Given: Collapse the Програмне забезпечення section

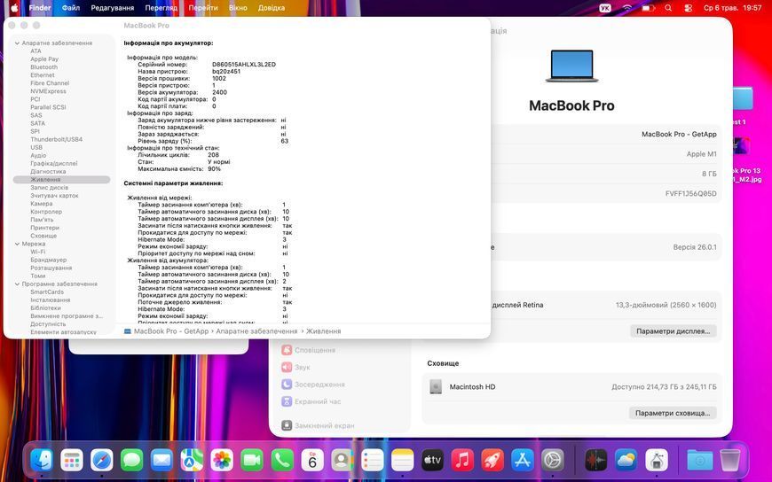Looking at the screenshot, I should (x=17, y=284).
